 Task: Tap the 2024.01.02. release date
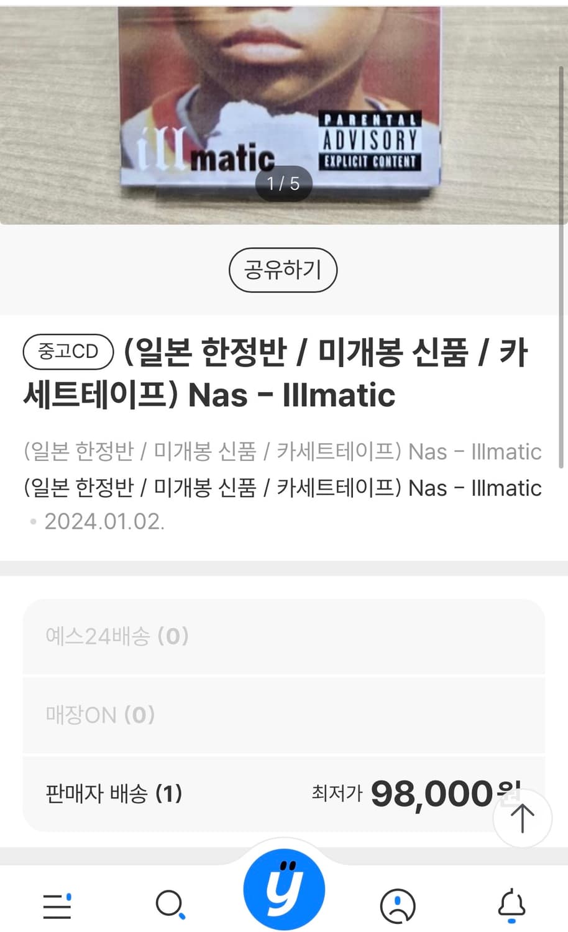[x=104, y=522]
